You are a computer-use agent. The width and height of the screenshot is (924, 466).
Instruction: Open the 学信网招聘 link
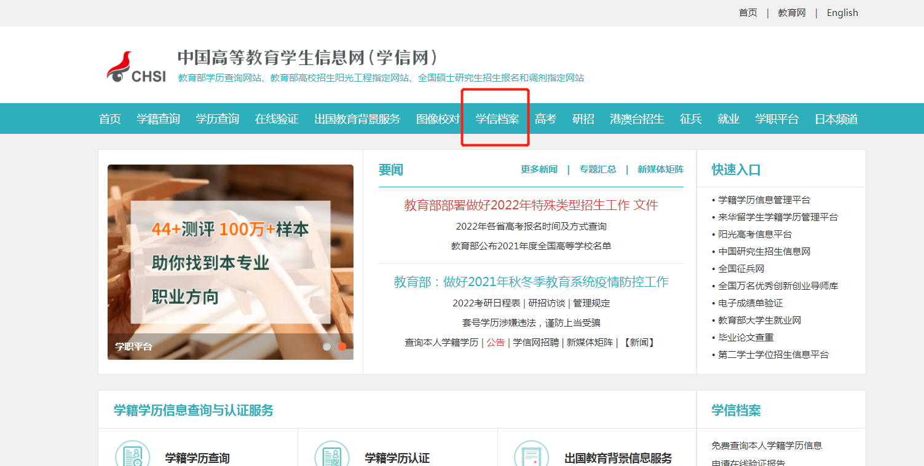tap(536, 343)
